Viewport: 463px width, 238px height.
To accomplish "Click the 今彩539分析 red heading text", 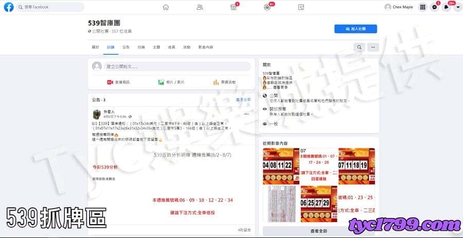I will point(105,167).
